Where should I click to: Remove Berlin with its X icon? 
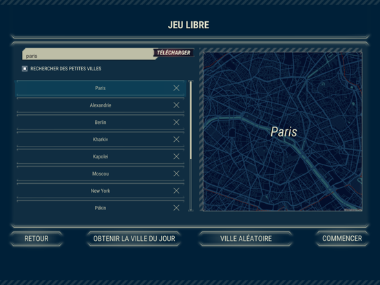(x=176, y=122)
